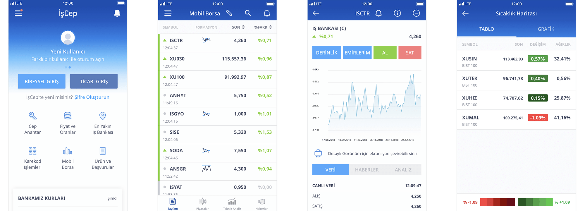Screen dimensions: 585x211
Task: Tap SODA formation pattern icon
Action: (206, 150)
